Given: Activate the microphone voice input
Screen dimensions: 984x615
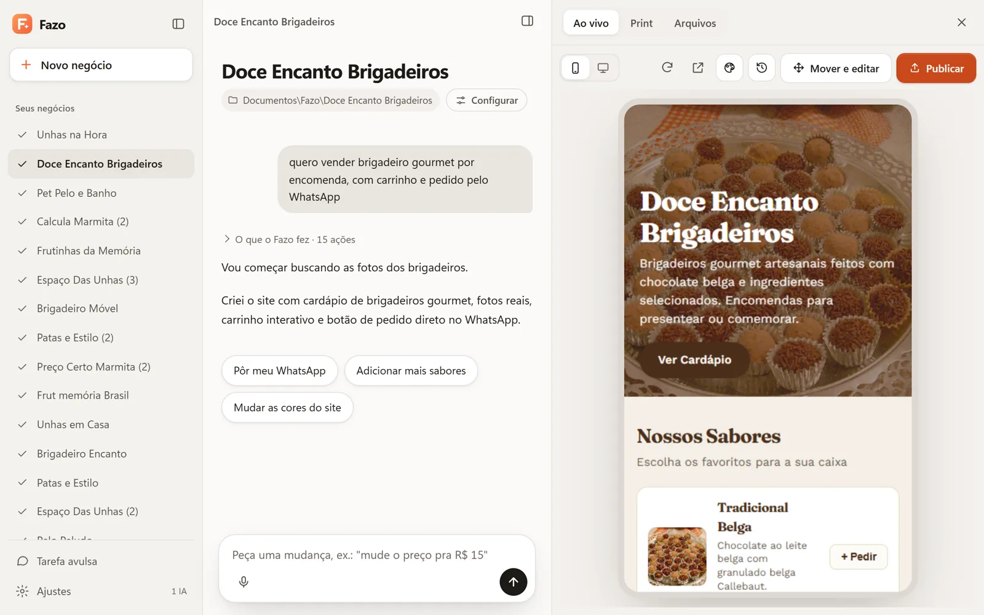Looking at the screenshot, I should 244,582.
